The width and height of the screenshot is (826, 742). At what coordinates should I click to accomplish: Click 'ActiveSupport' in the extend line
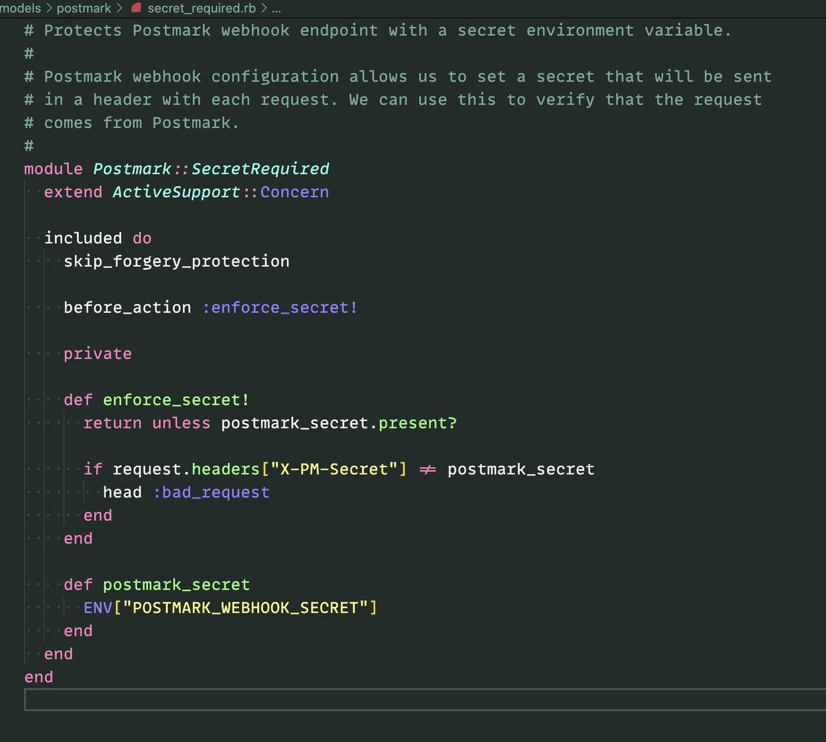(x=176, y=192)
